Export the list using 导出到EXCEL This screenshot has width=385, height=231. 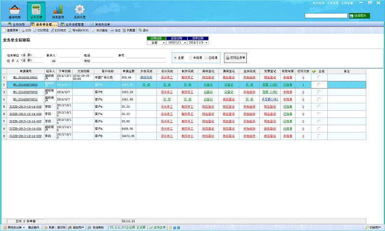78,30
